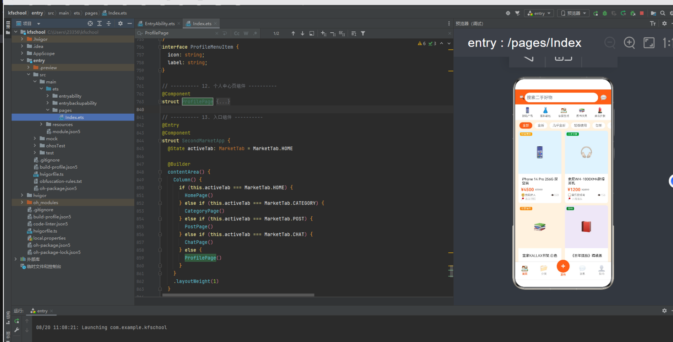
Task: Toggle the Match Case (Cc) search option
Action: (237, 33)
